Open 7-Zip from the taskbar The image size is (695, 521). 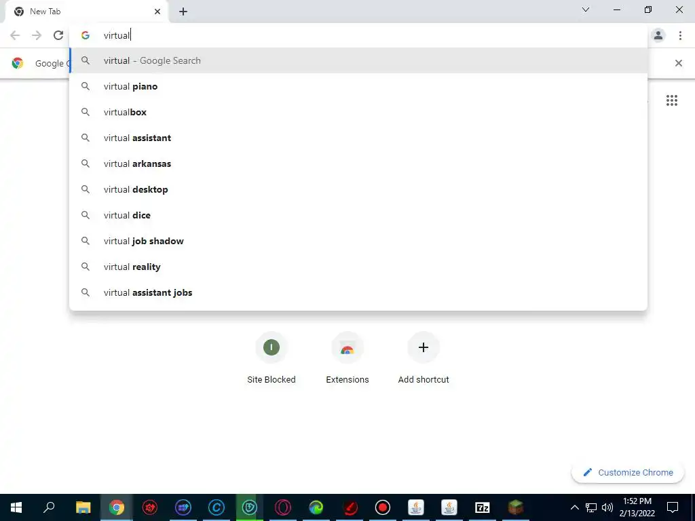(x=483, y=507)
